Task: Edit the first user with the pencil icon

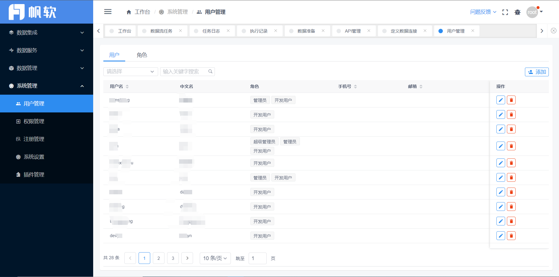Action: (x=501, y=100)
